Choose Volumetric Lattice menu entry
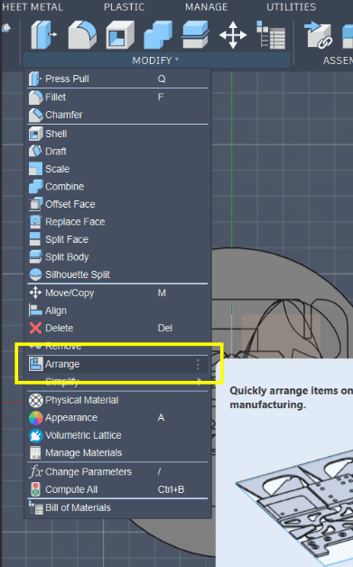The width and height of the screenshot is (353, 567). pyautogui.click(x=117, y=435)
